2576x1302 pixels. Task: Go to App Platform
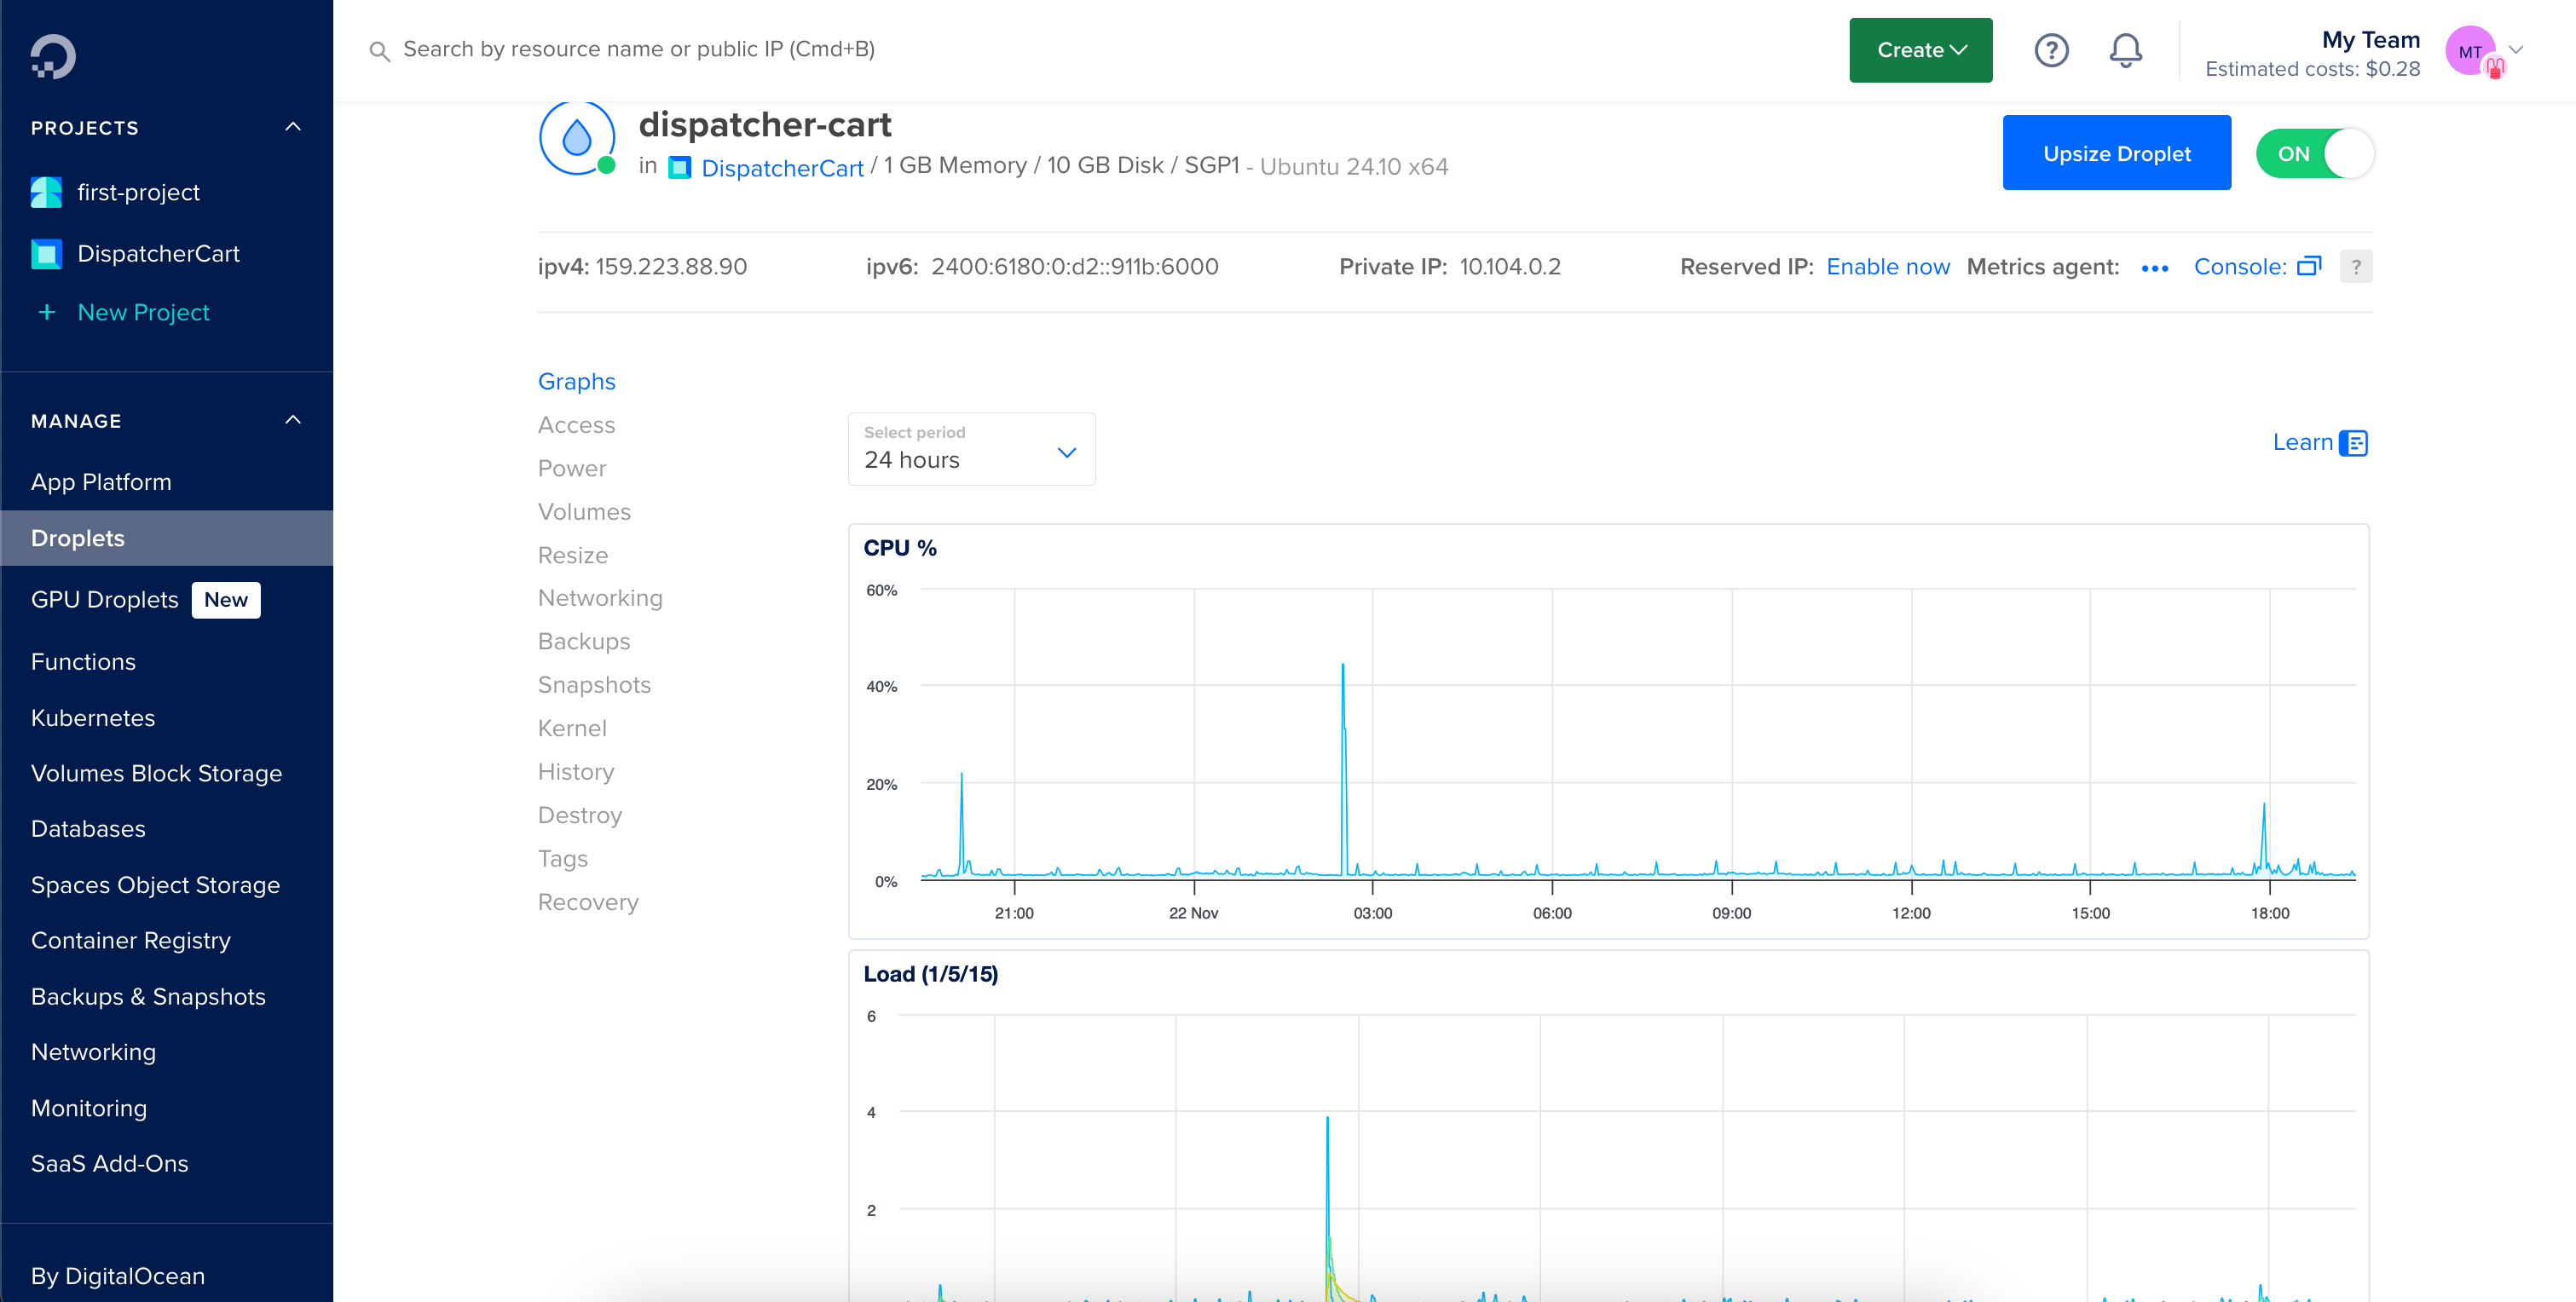(x=101, y=482)
